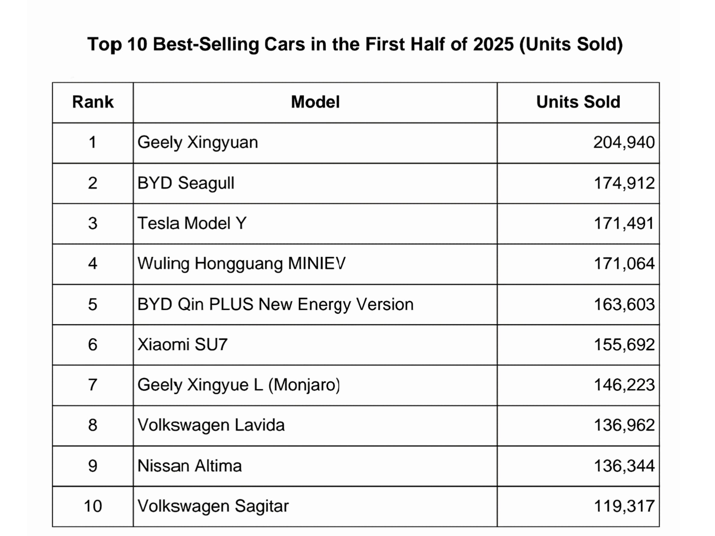Click the Units Sold column header
This screenshot has height=536, width=715.
point(578,102)
